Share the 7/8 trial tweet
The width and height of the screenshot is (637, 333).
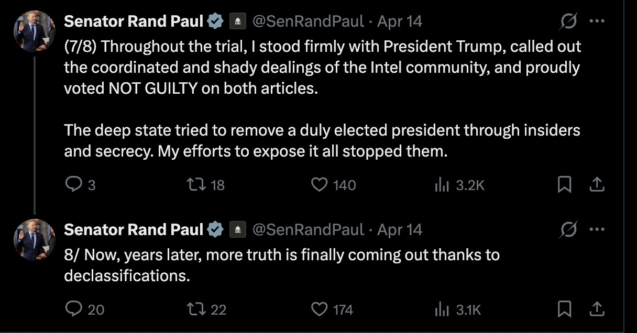598,184
